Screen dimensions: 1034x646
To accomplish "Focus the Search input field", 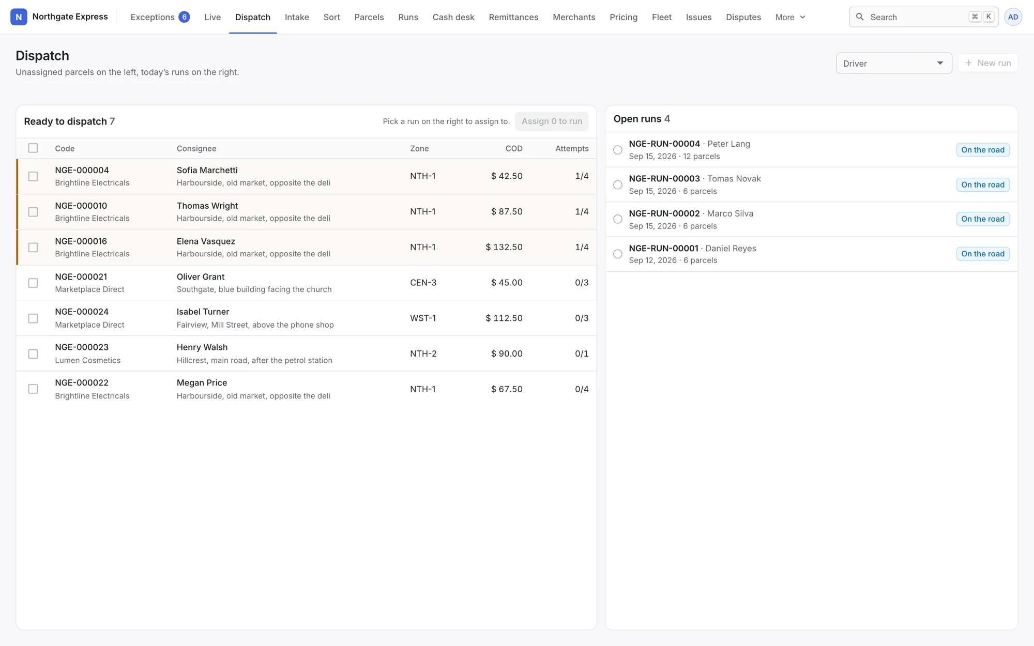I will coord(924,17).
